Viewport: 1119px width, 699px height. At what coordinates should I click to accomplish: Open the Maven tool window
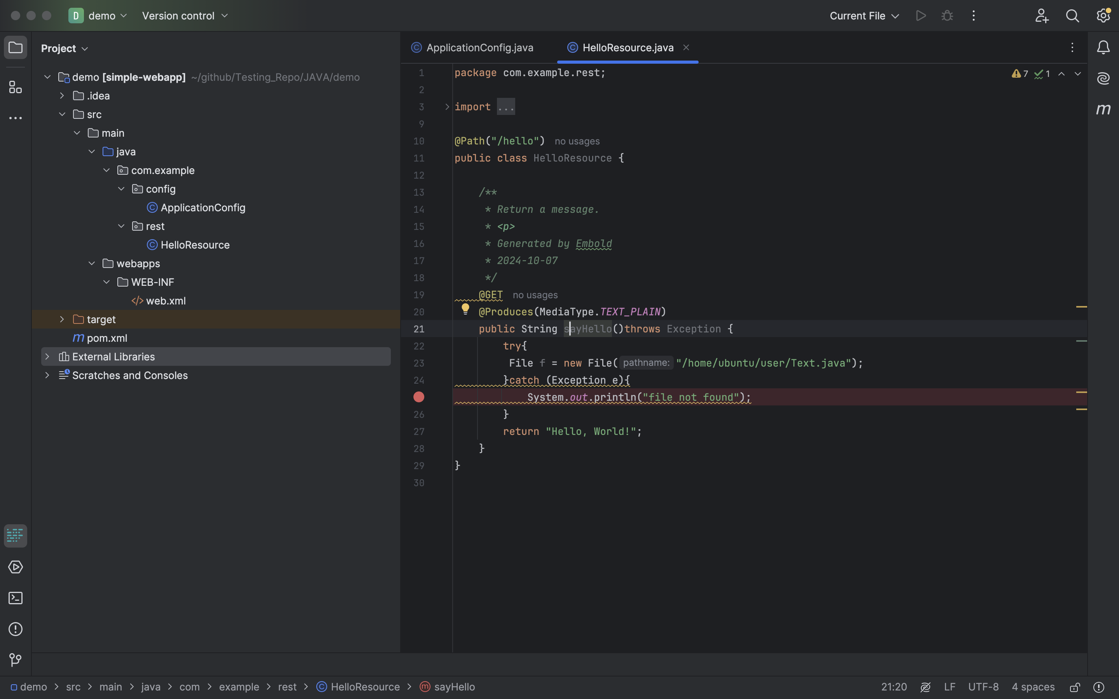pyautogui.click(x=1103, y=110)
